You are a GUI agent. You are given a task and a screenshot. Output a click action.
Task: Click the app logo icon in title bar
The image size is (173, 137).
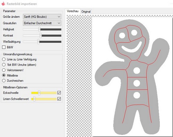(3, 4)
